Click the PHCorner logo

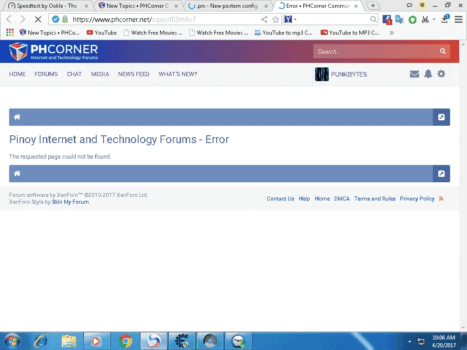(x=54, y=51)
